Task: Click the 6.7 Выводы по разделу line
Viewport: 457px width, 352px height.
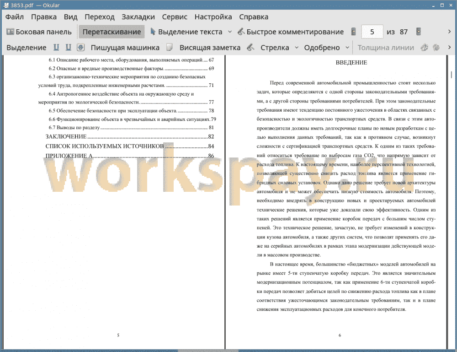Action: click(x=131, y=128)
